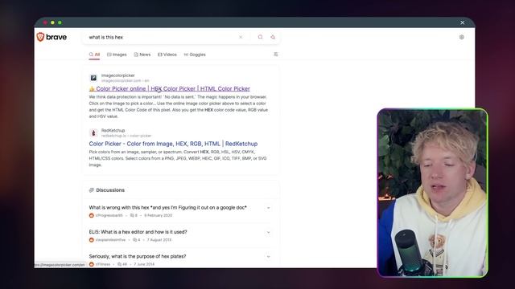Open the Goggles tab
The width and height of the screenshot is (515, 289).
195,55
